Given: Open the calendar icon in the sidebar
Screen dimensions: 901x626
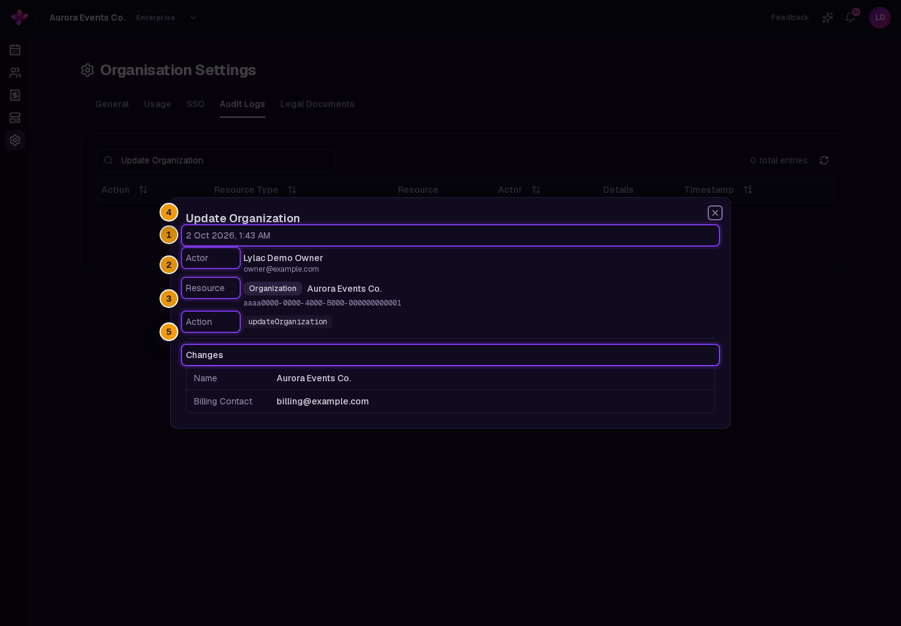Looking at the screenshot, I should (15, 50).
